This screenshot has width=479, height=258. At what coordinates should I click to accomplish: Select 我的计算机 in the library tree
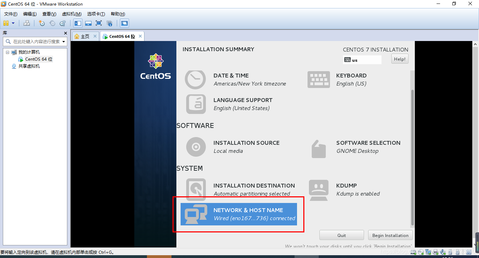click(x=29, y=52)
